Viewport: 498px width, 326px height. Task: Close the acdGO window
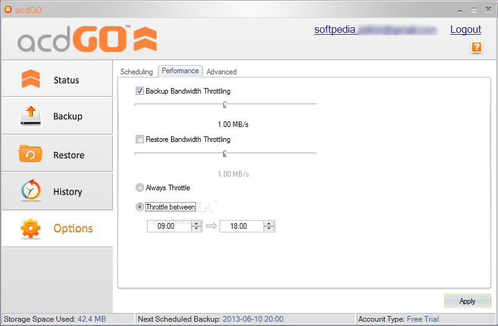pyautogui.click(x=489, y=9)
